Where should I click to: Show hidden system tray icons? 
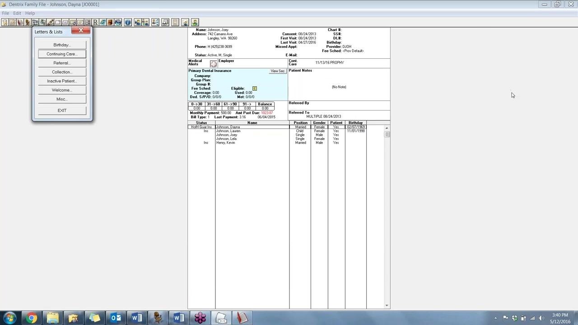[495, 318]
